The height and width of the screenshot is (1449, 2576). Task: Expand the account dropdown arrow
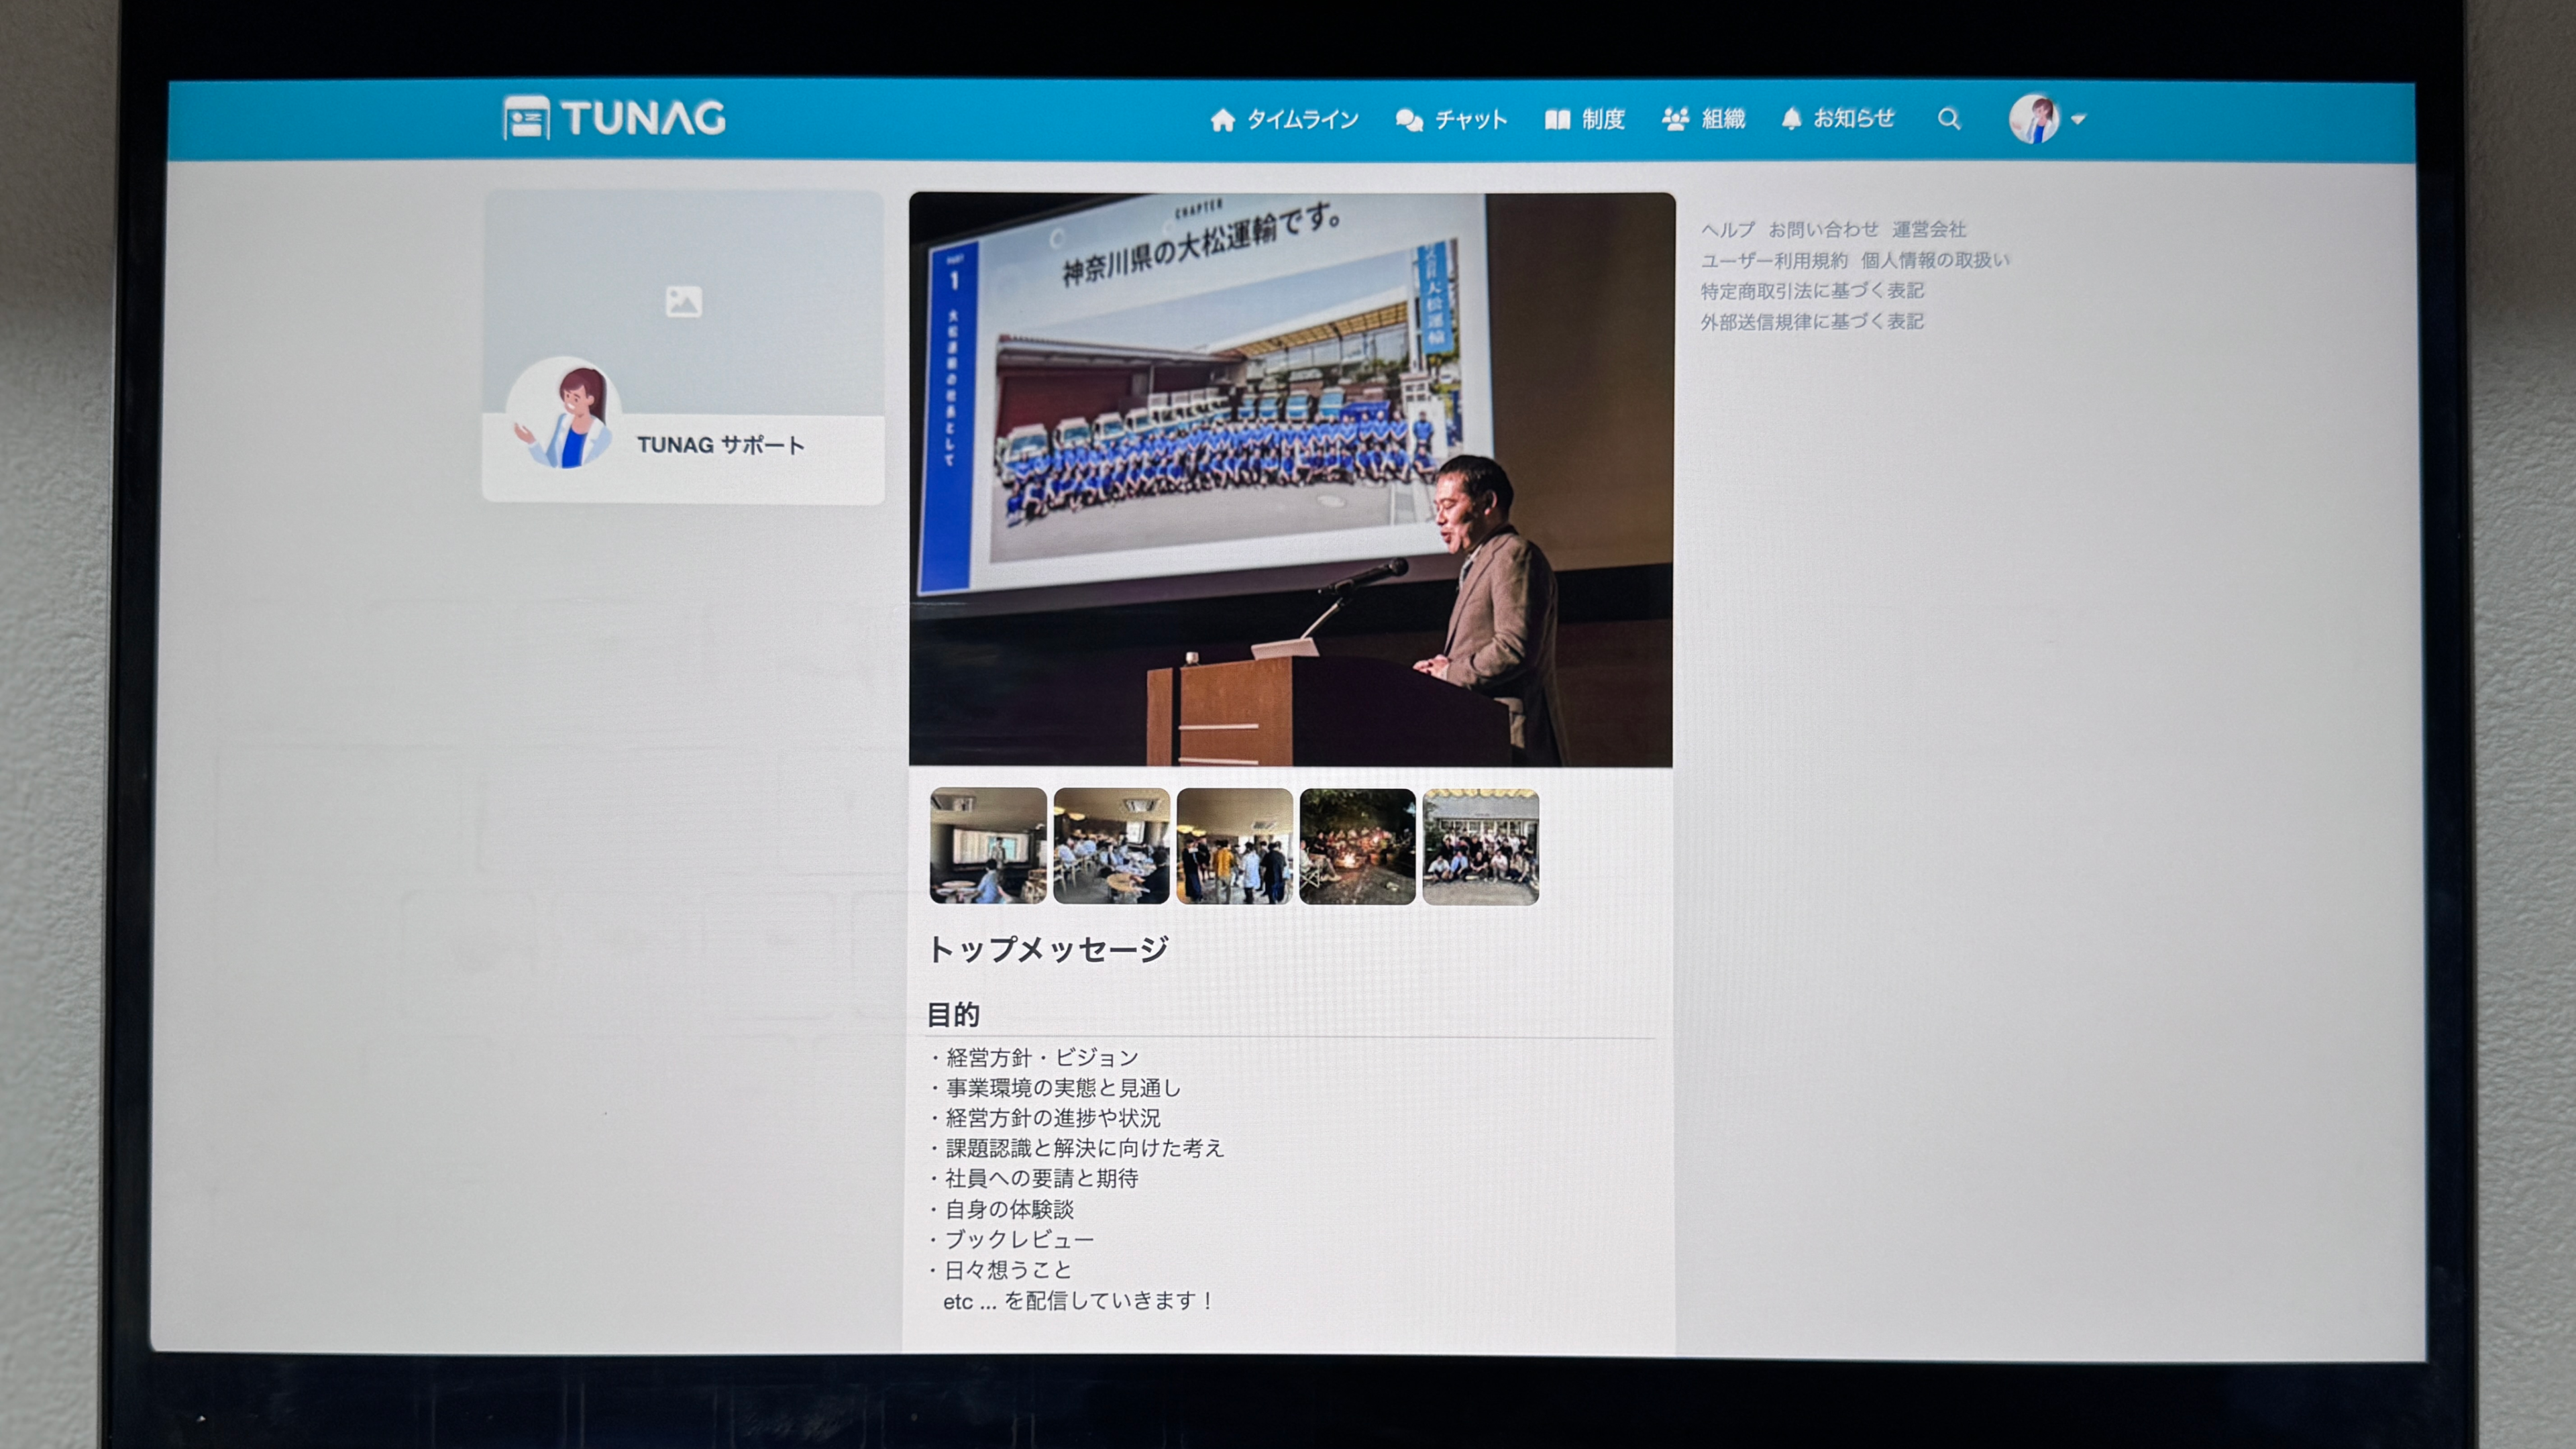(x=2078, y=119)
